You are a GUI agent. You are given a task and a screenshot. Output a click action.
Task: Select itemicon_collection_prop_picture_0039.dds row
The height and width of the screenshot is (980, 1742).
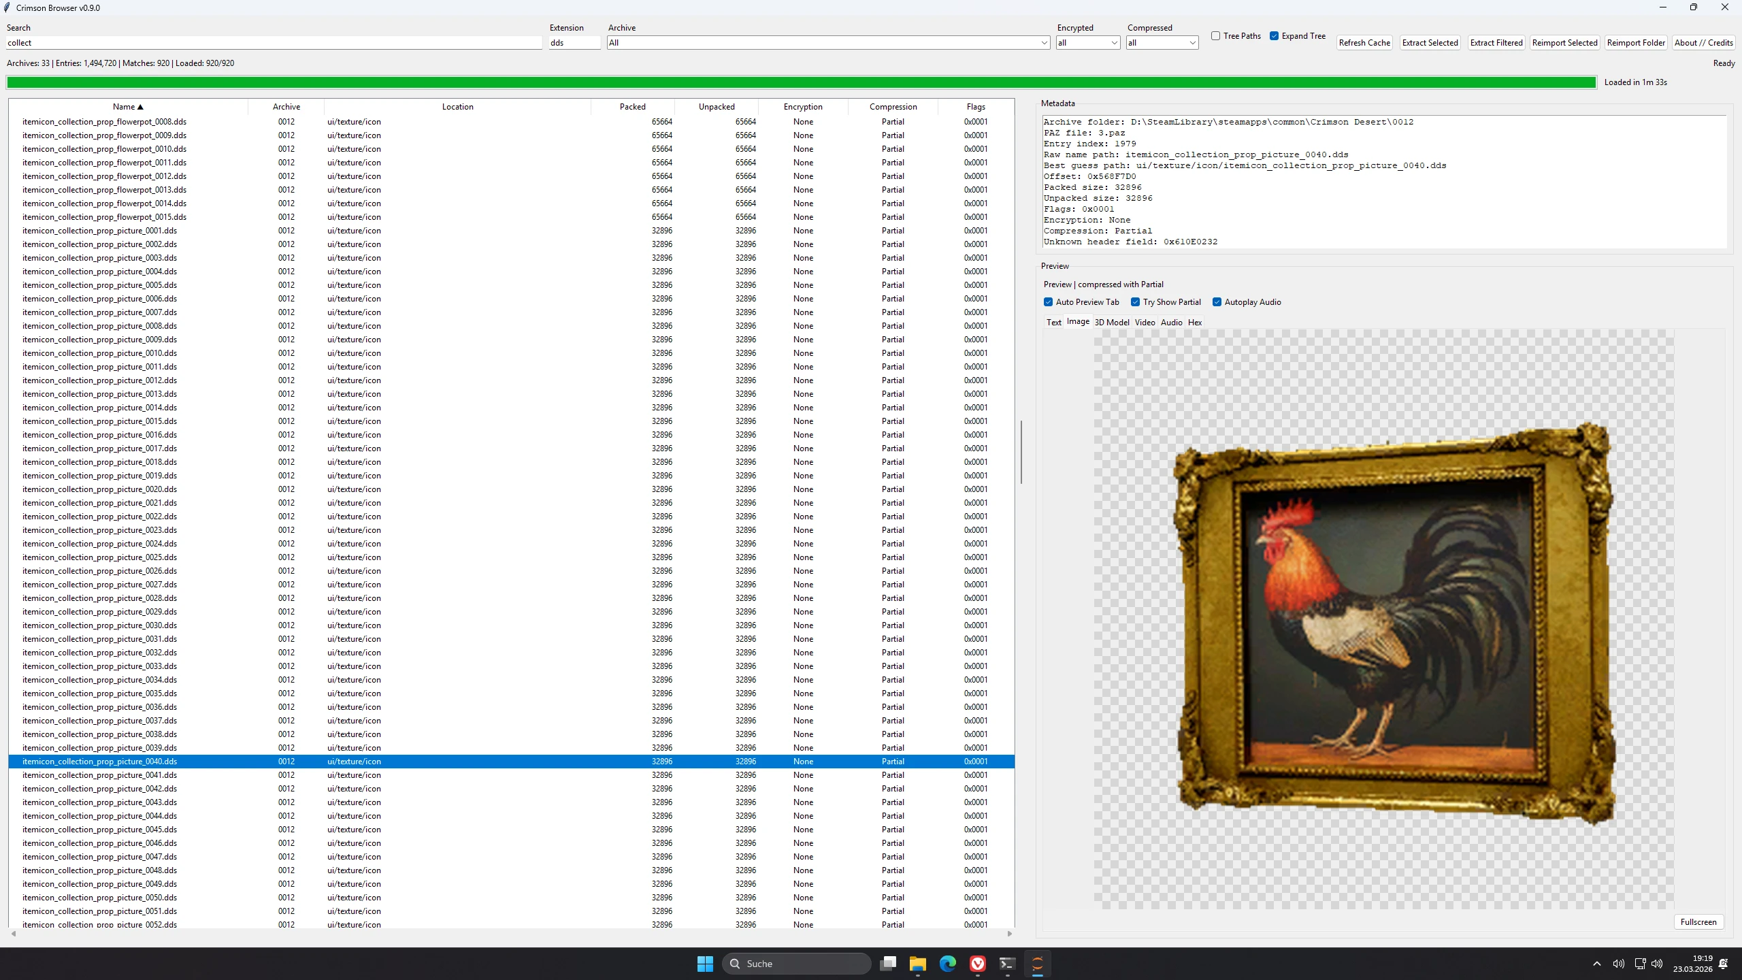tap(512, 748)
